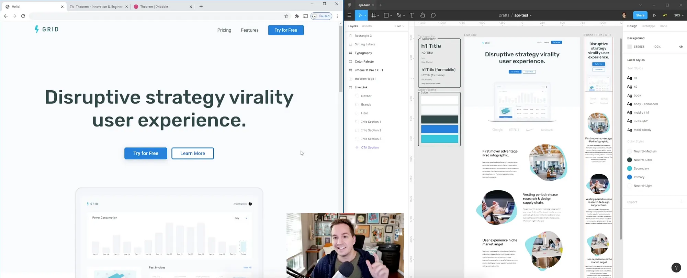Open the Live page selector dropdown
Image resolution: width=687 pixels, height=278 pixels.
[x=399, y=26]
